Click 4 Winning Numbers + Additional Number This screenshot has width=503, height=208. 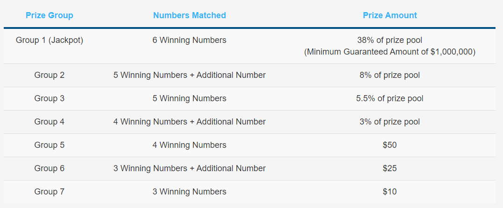[189, 122]
